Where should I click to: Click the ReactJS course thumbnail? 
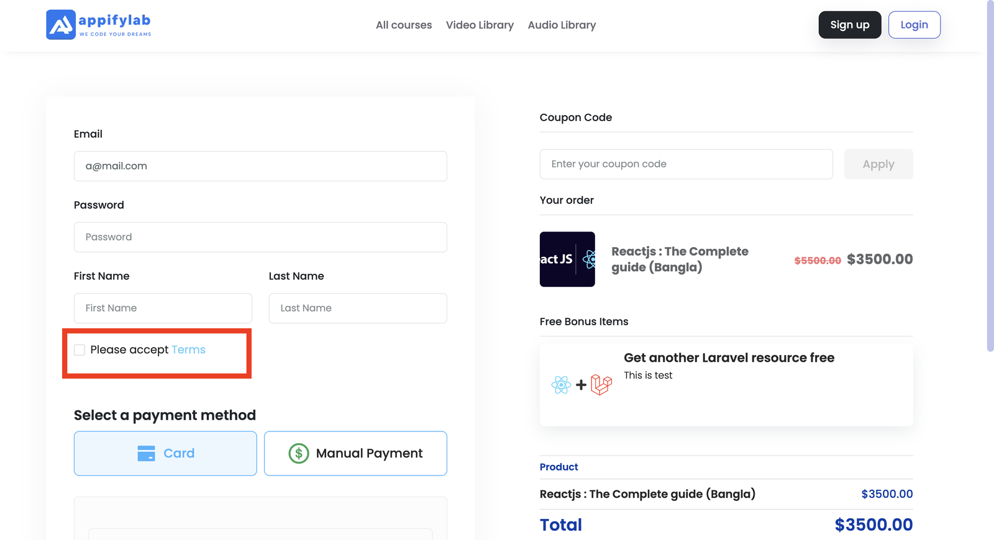567,259
